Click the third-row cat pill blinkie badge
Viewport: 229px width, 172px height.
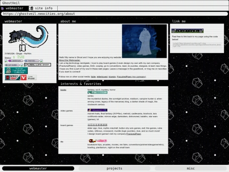click(x=12, y=65)
